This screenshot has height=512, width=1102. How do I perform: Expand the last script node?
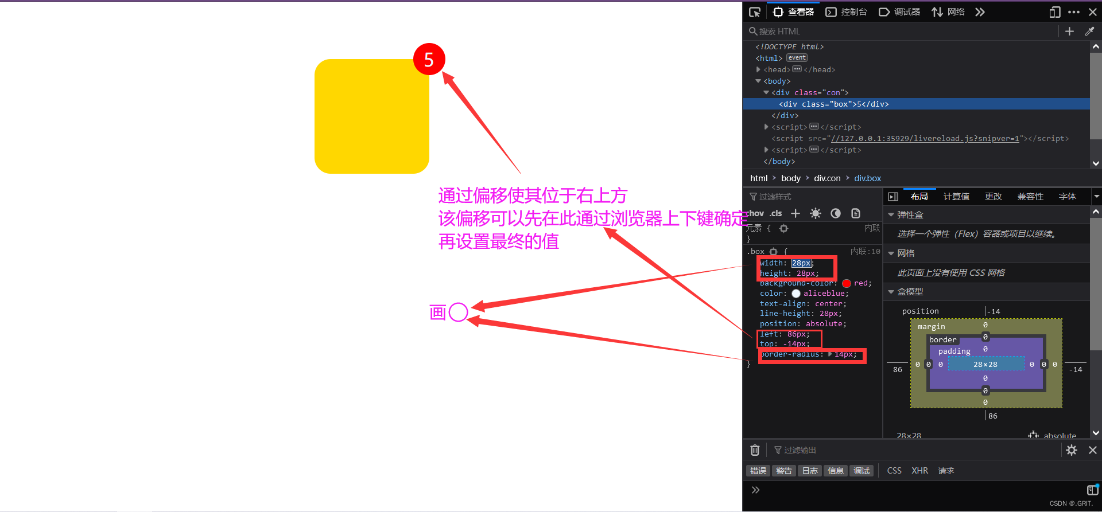pos(766,150)
